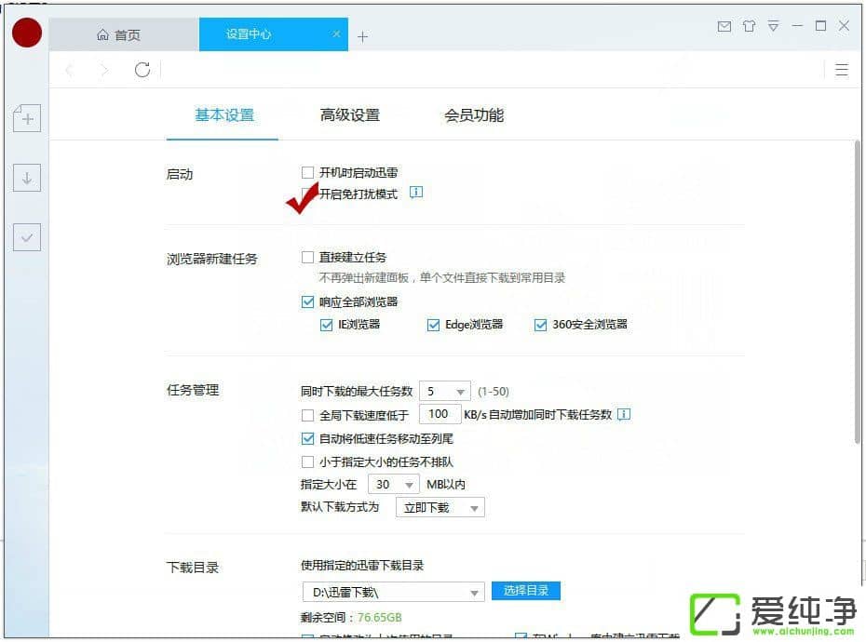Go to the 首页 home tab

pyautogui.click(x=119, y=35)
